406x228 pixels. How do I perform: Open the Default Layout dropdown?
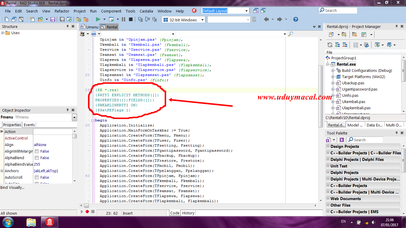tap(247, 10)
